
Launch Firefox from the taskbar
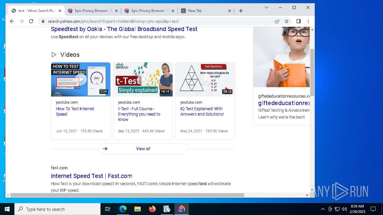[x=152, y=209]
